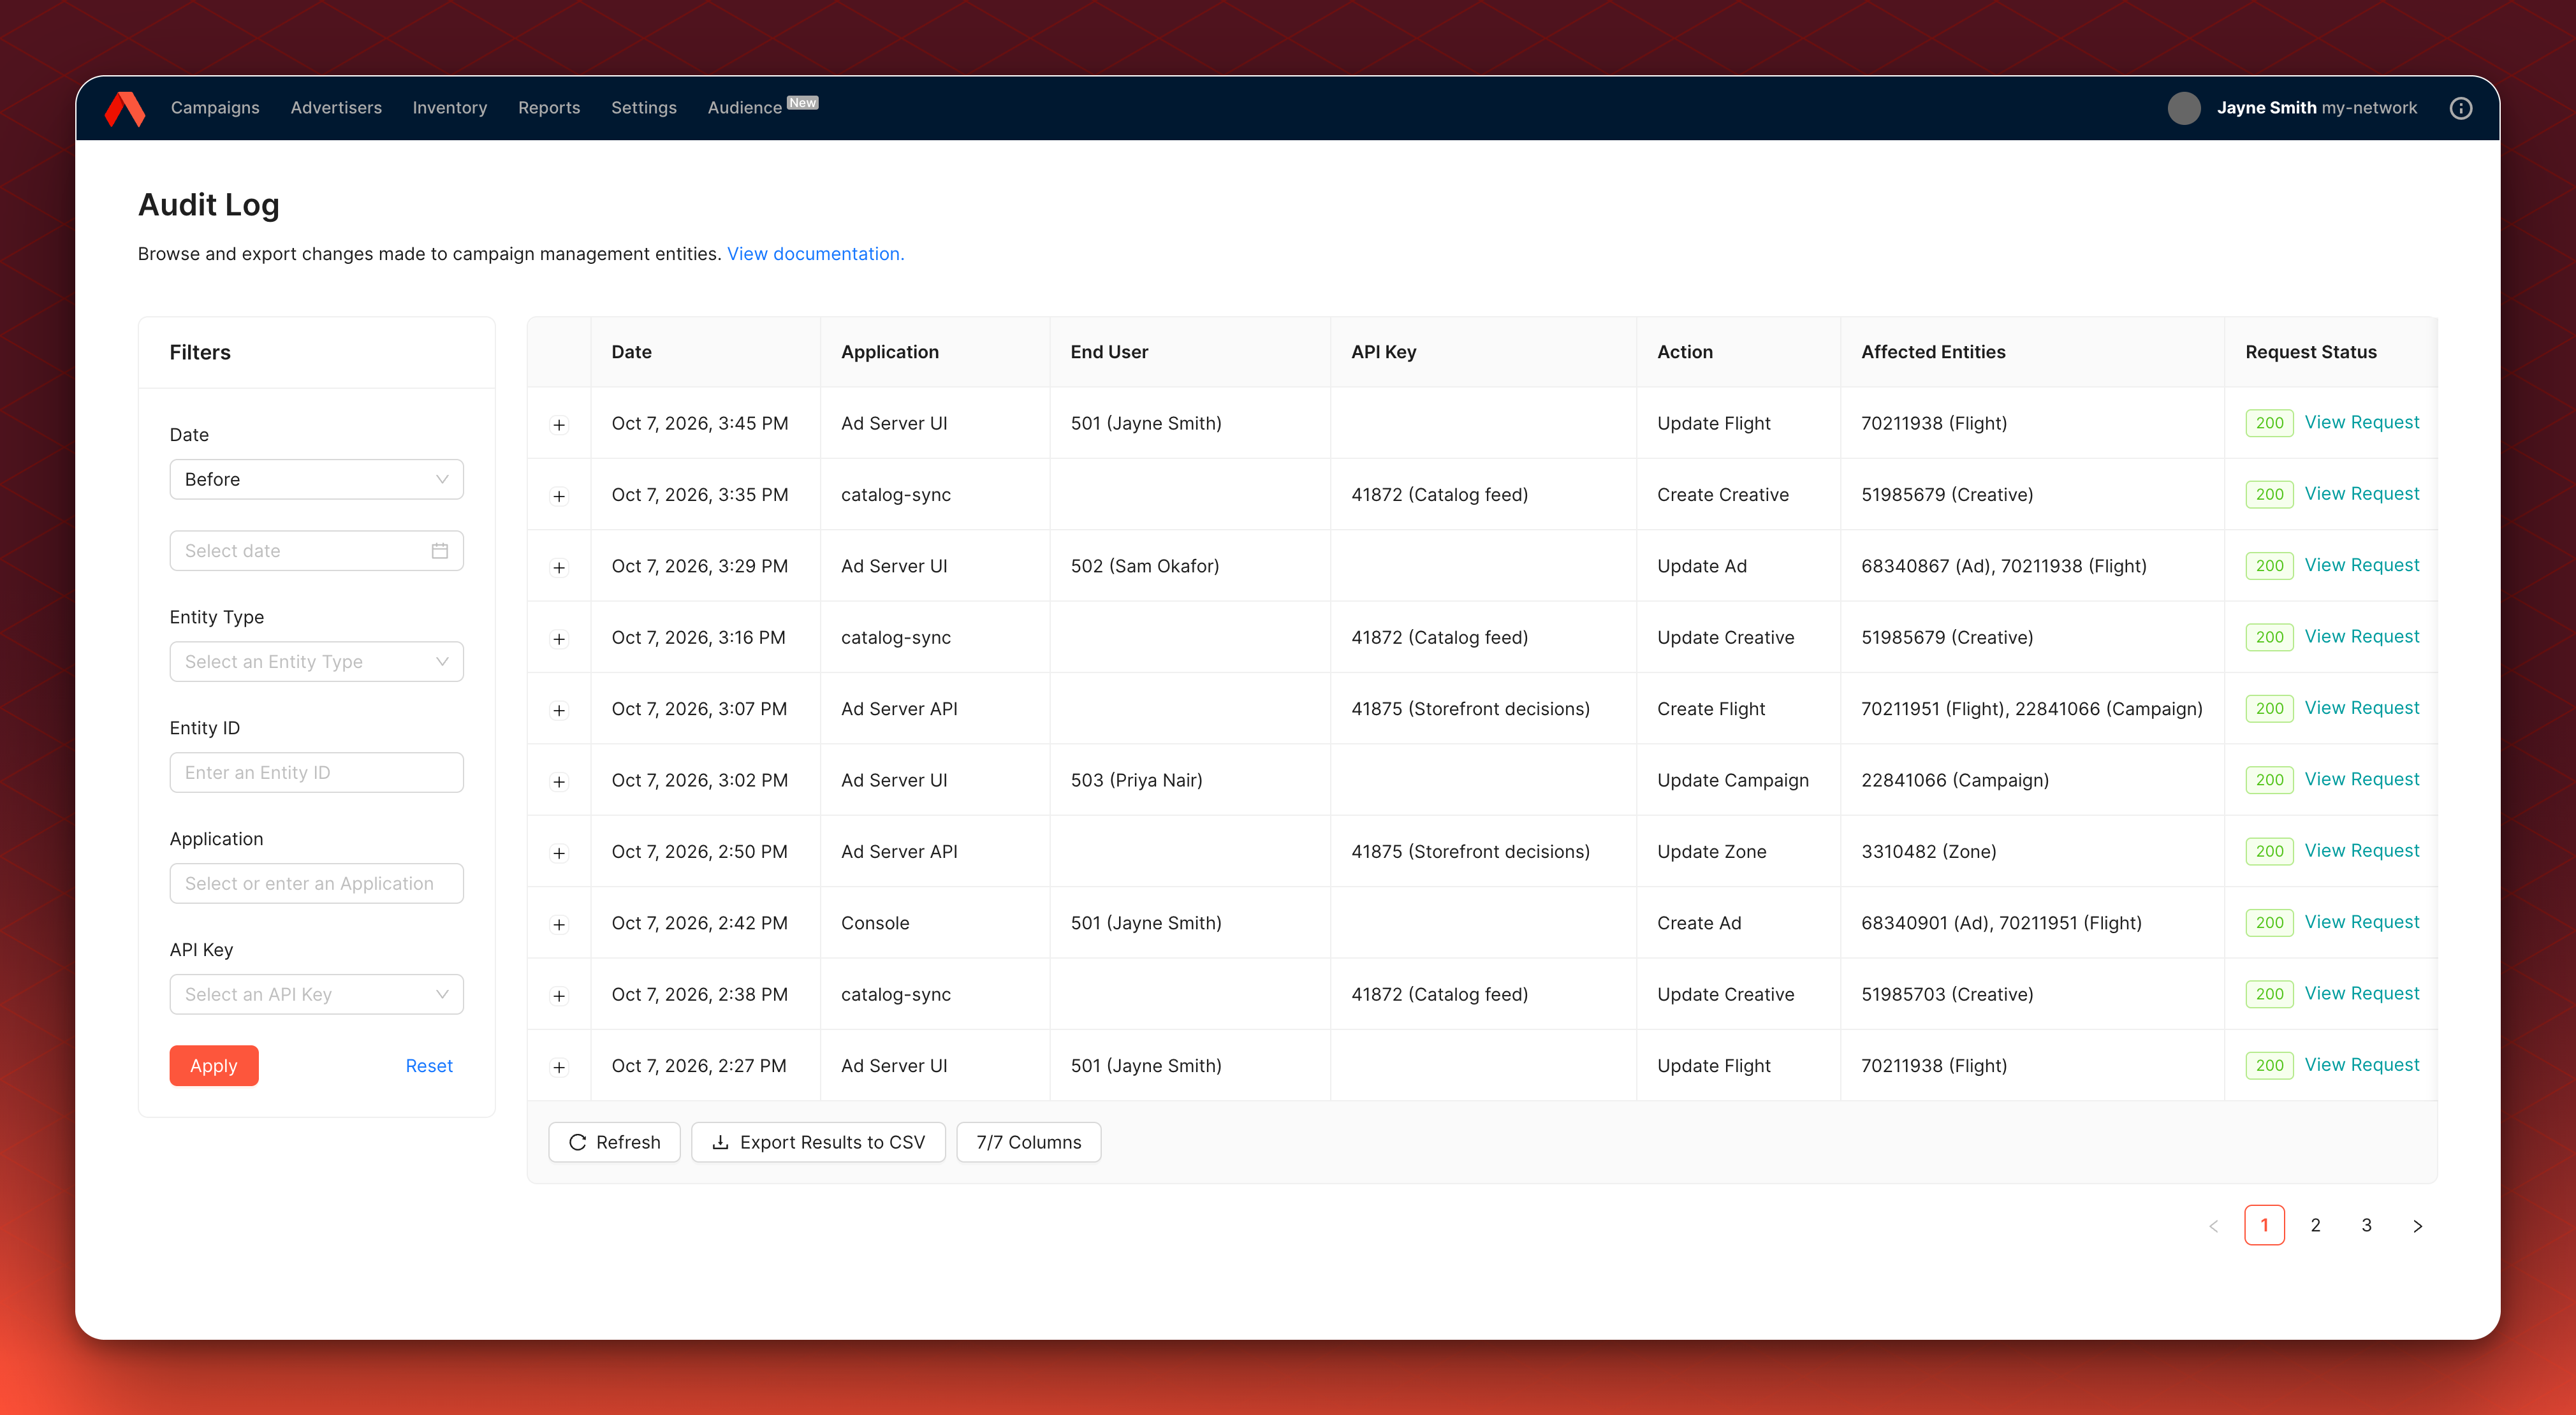2576x1415 pixels.
Task: Open the Inventory menu
Action: 450,108
